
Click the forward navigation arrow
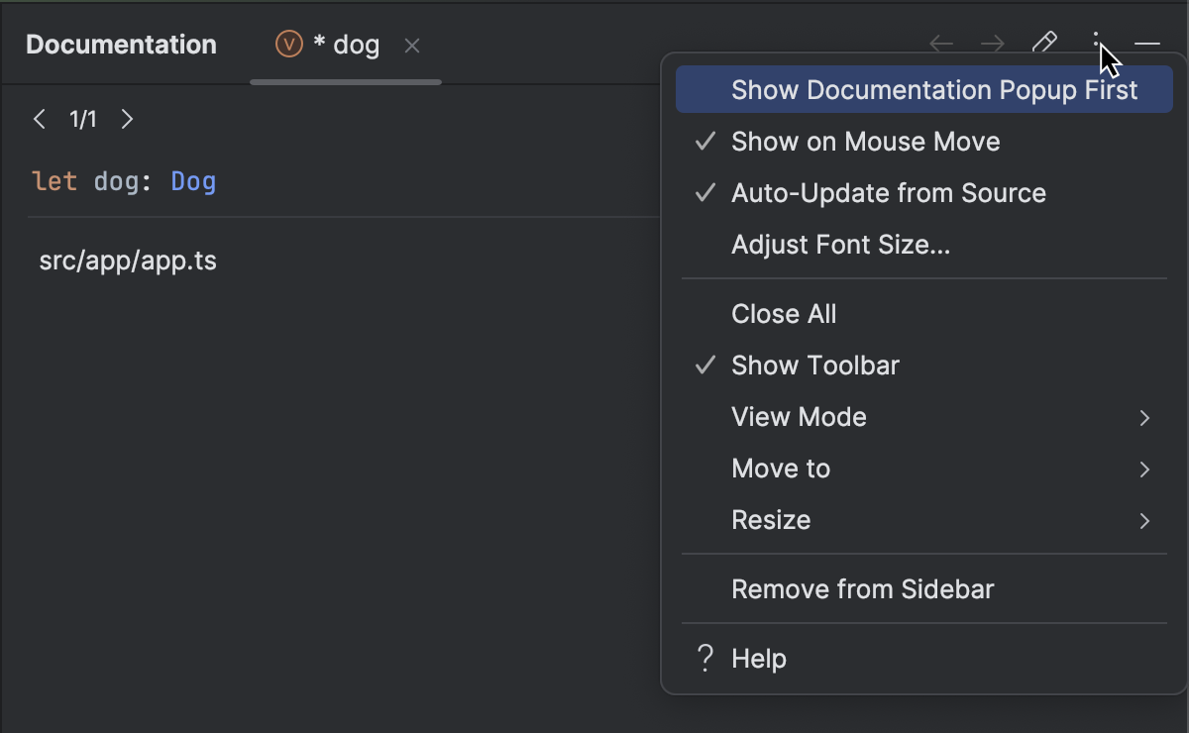[x=991, y=44]
